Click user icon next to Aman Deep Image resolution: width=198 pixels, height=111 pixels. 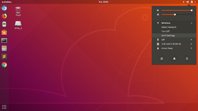pos(158,48)
